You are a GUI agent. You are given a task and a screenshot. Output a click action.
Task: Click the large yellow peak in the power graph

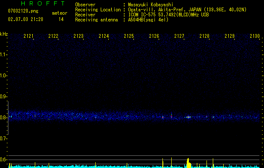point(188,163)
